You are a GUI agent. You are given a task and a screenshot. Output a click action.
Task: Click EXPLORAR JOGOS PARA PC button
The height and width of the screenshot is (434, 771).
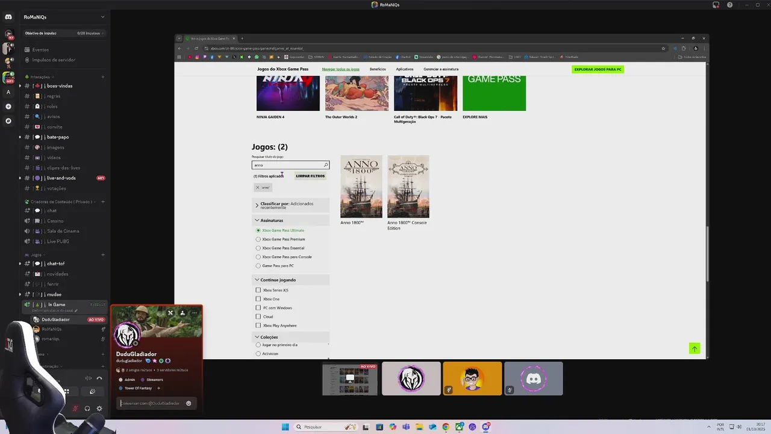(x=598, y=69)
